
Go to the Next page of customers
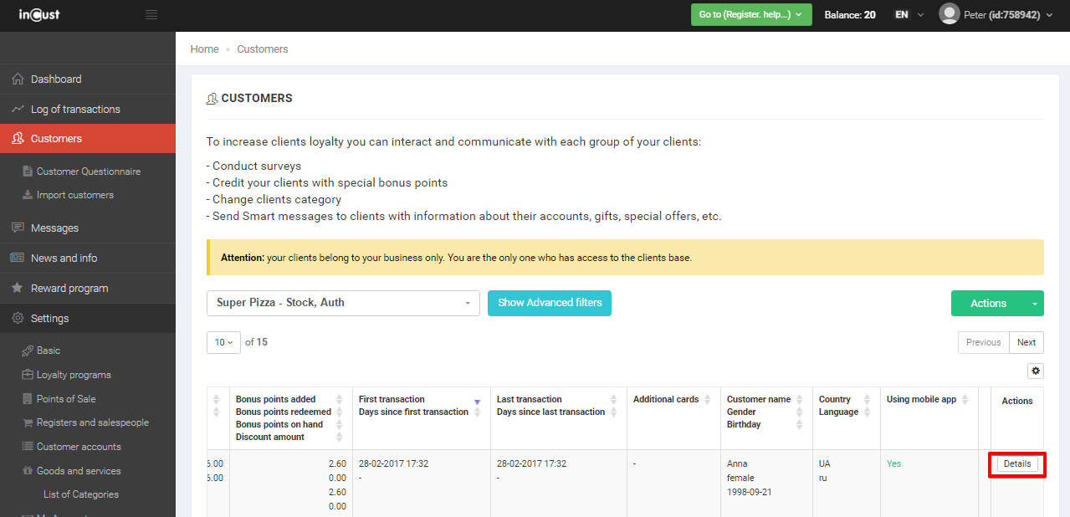click(x=1026, y=342)
